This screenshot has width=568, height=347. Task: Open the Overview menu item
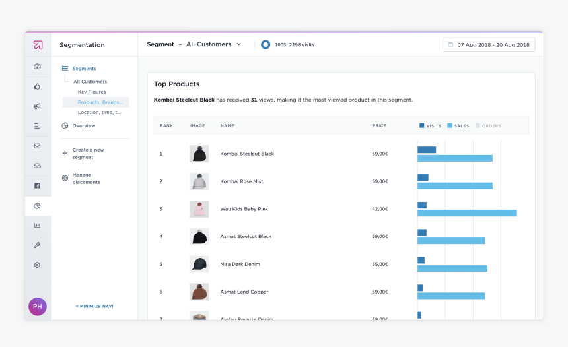[x=84, y=126]
